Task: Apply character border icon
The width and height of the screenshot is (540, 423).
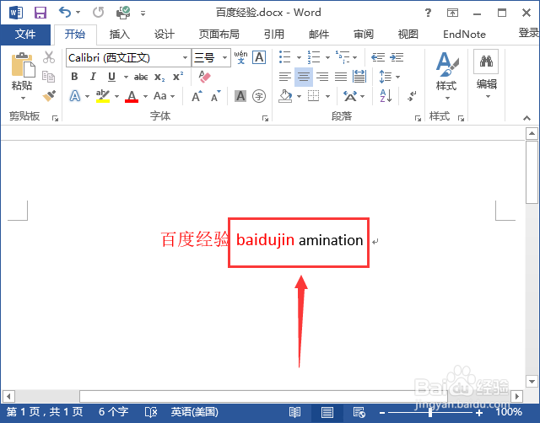Action: (259, 57)
